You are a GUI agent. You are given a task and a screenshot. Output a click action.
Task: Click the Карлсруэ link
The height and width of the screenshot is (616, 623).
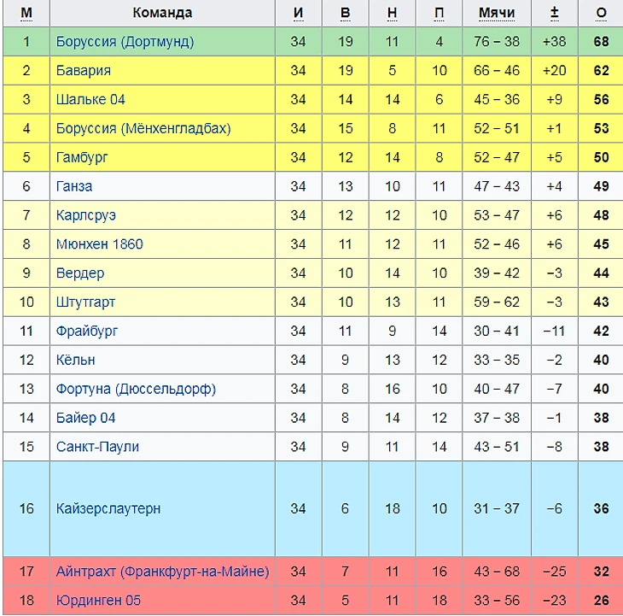86,215
